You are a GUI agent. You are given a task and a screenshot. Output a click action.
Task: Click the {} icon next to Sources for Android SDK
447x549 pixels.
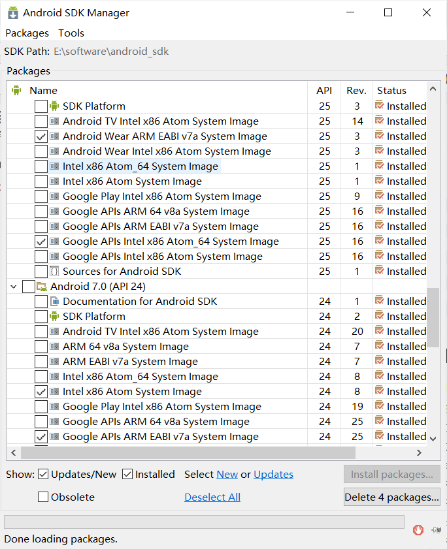pos(53,271)
